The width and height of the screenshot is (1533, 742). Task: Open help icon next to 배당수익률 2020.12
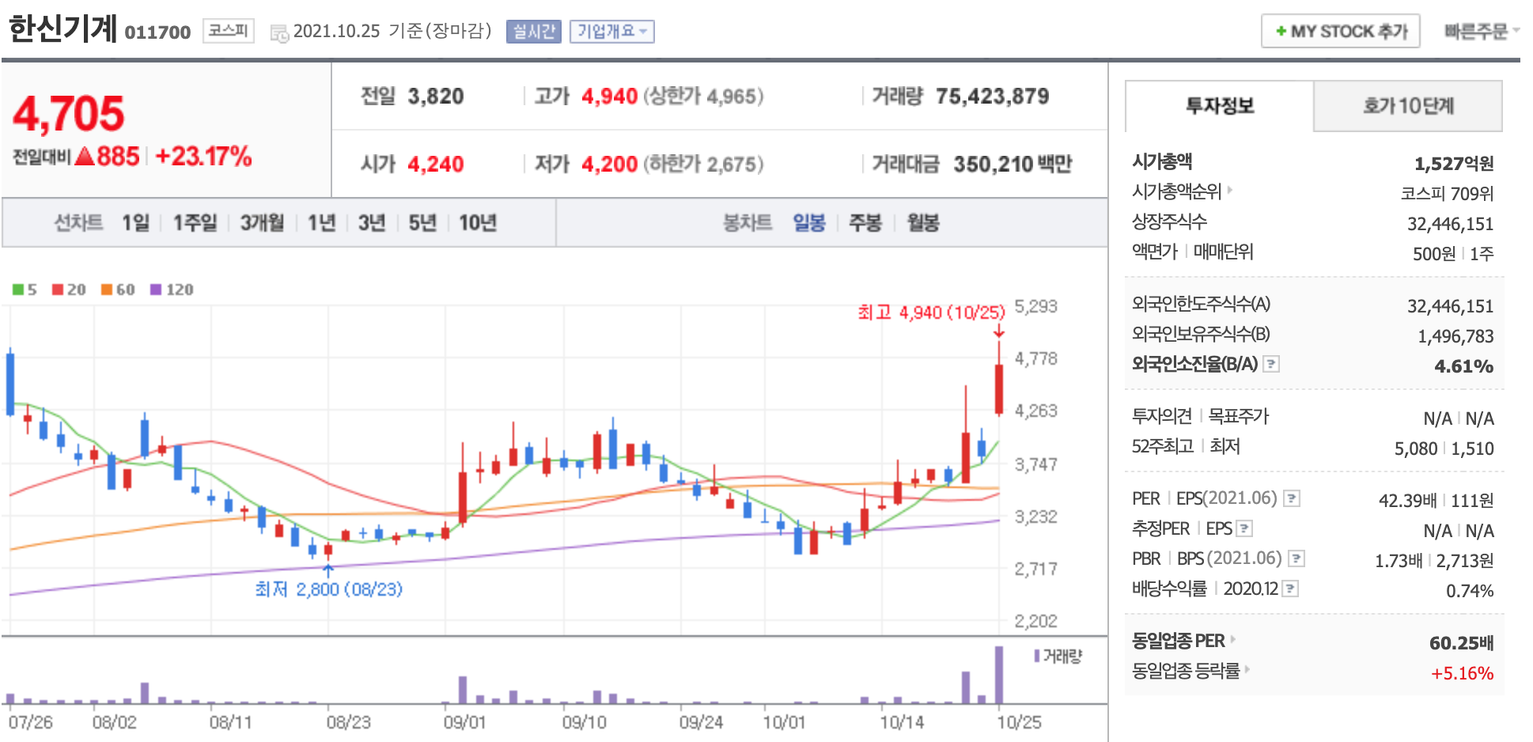[x=1290, y=589]
